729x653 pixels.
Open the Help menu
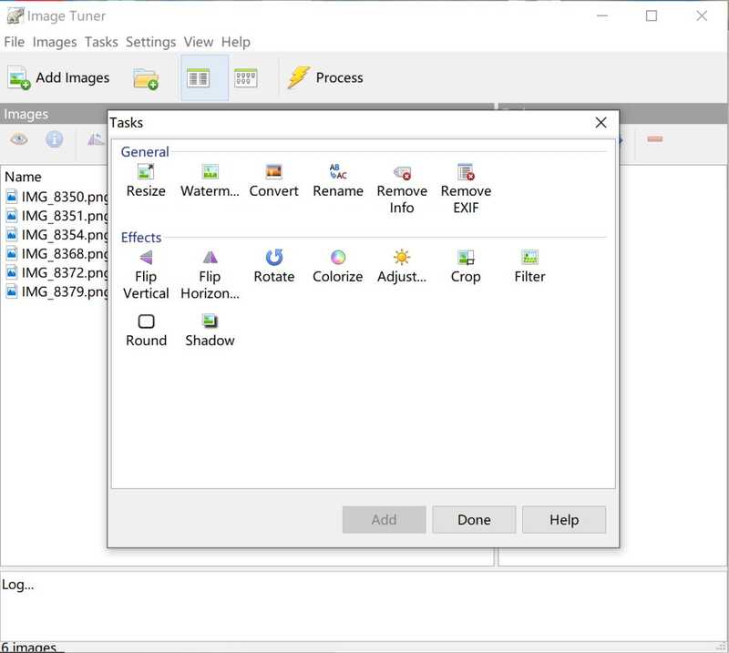coord(236,42)
